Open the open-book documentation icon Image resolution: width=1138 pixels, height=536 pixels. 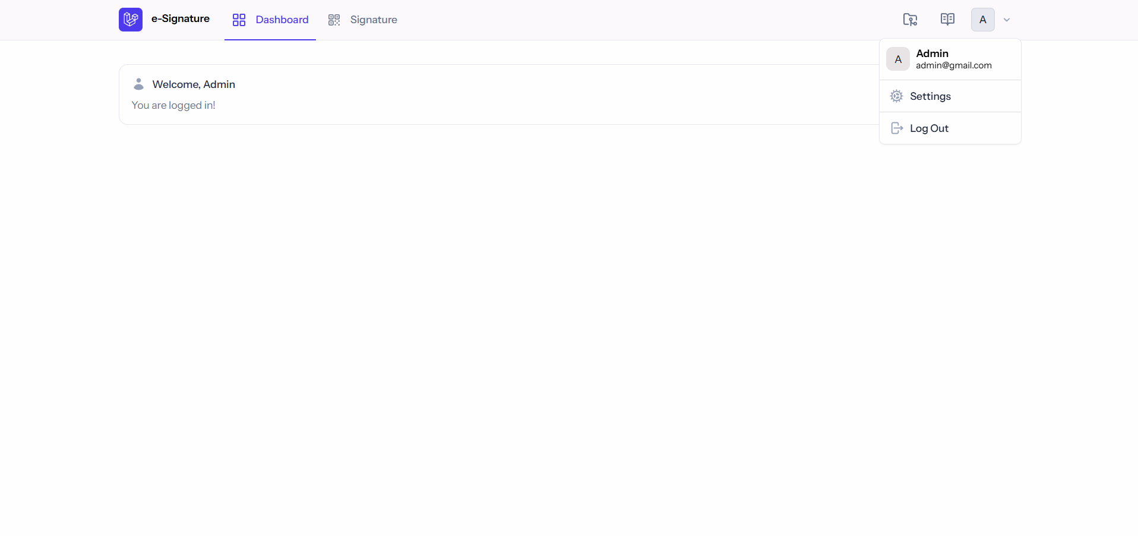[x=947, y=20]
